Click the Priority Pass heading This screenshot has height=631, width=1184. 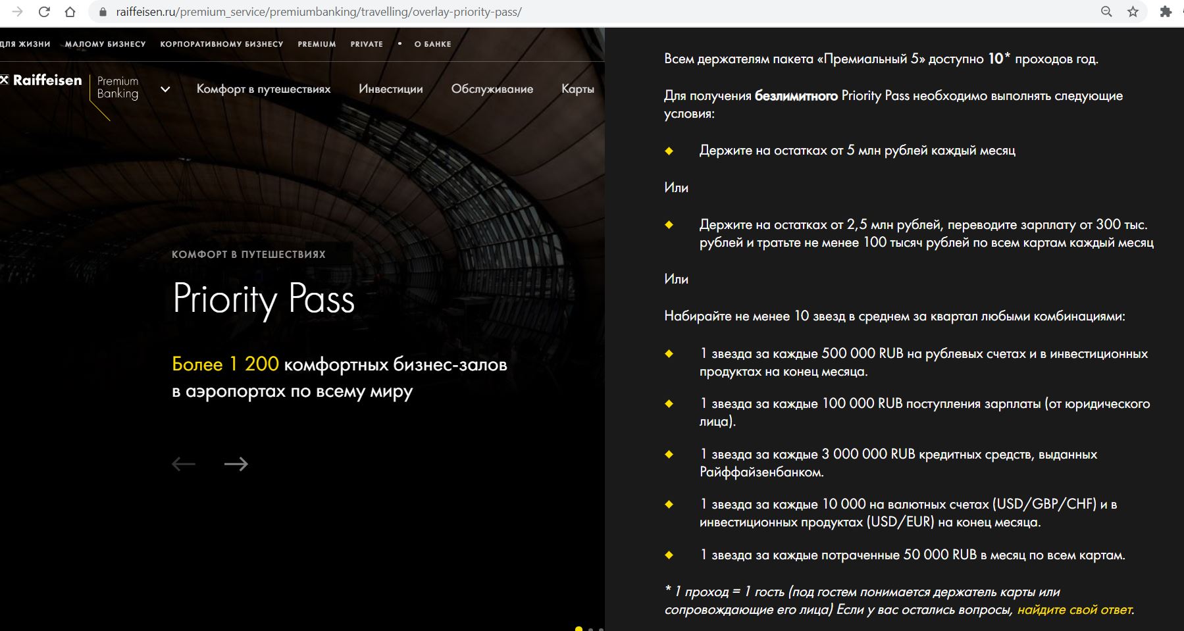263,299
